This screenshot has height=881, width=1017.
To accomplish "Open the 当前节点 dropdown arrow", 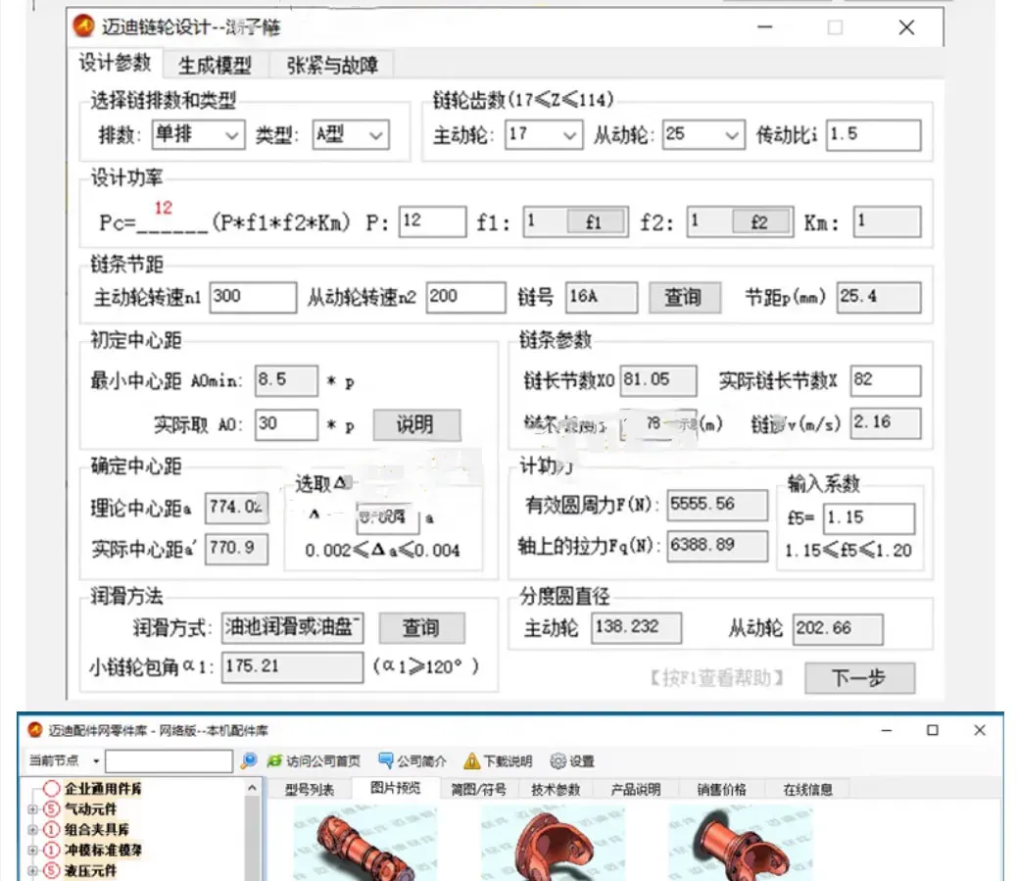I will coord(96,761).
